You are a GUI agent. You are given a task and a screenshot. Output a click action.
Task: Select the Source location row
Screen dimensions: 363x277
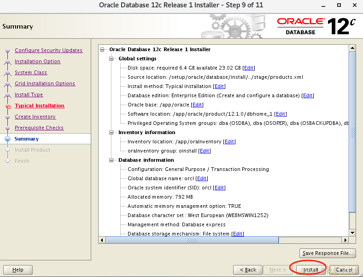(x=215, y=77)
